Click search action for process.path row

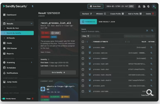pos(151,86)
